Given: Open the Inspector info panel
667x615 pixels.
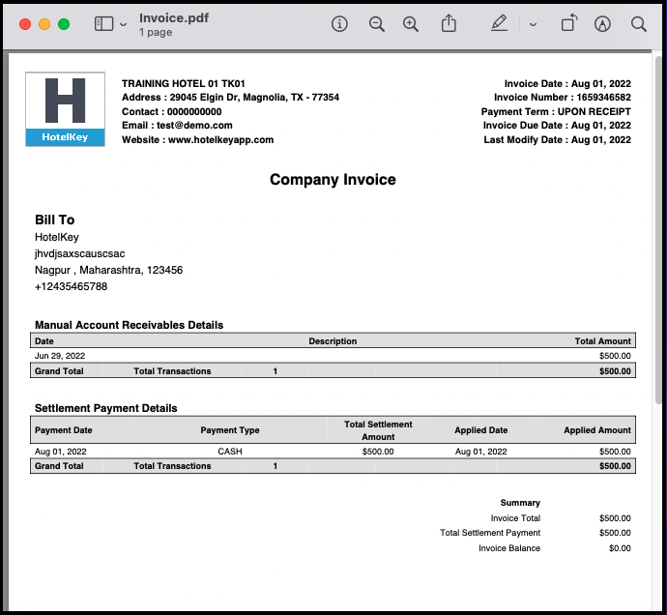Looking at the screenshot, I should click(339, 24).
